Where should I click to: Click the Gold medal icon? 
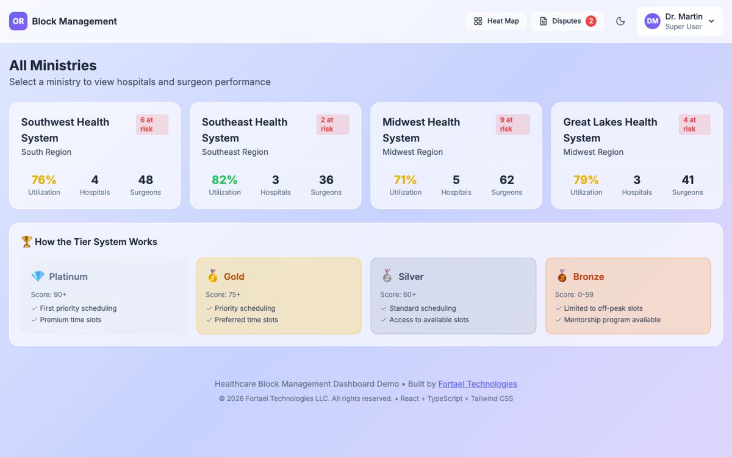click(212, 276)
